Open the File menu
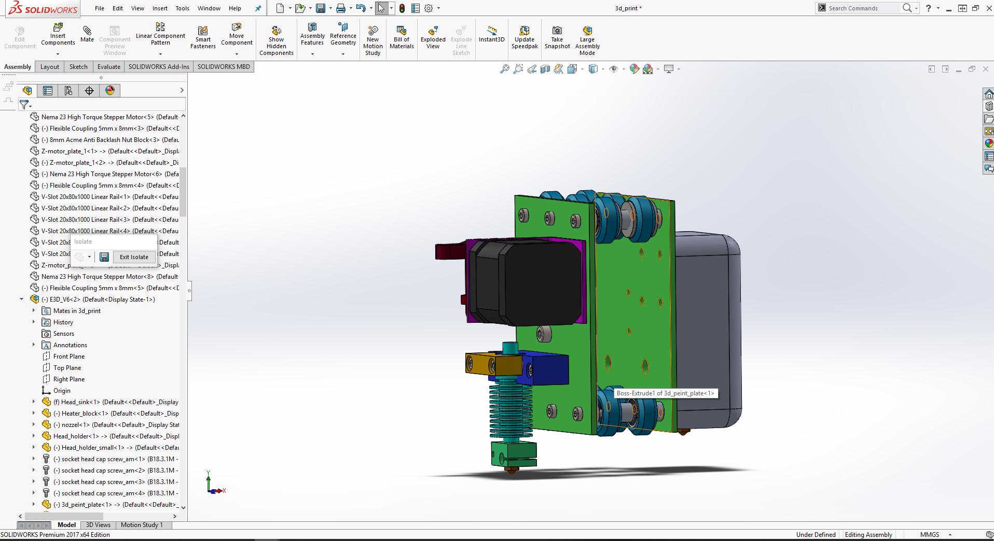 pos(100,8)
